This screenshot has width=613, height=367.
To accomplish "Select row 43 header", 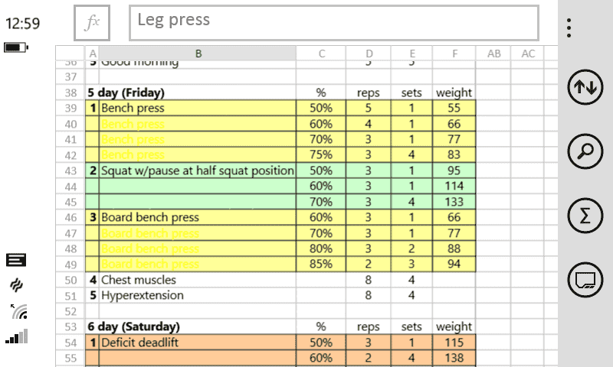I will pyautogui.click(x=71, y=171).
